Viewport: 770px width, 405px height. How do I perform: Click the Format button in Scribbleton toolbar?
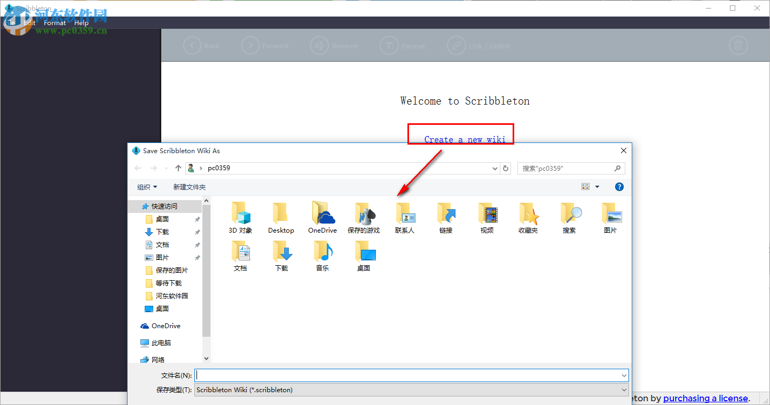point(403,46)
